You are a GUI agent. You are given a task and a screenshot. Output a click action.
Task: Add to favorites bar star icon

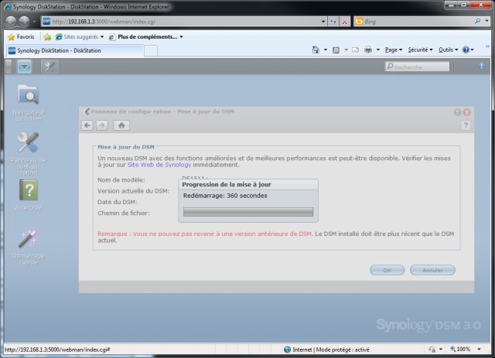[x=47, y=37]
